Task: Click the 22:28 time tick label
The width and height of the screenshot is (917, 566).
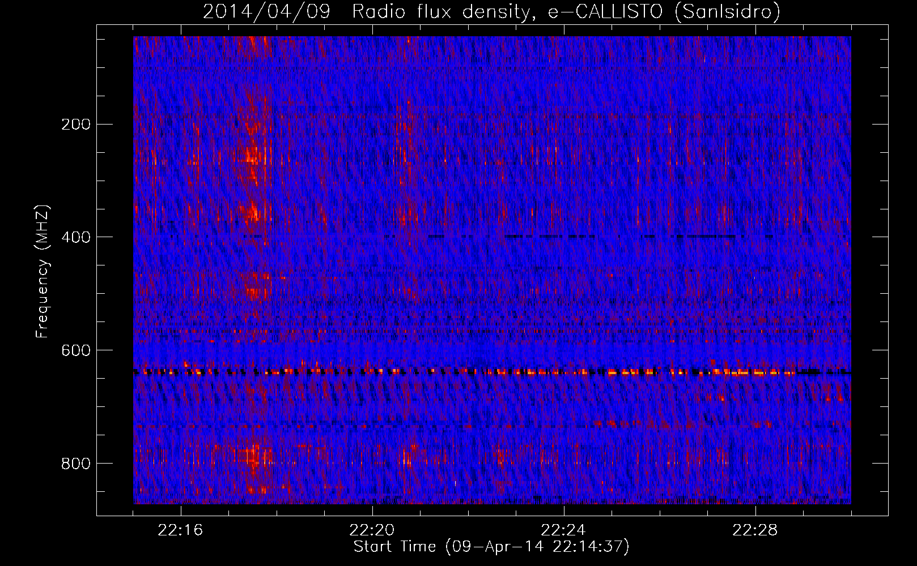Action: point(755,530)
